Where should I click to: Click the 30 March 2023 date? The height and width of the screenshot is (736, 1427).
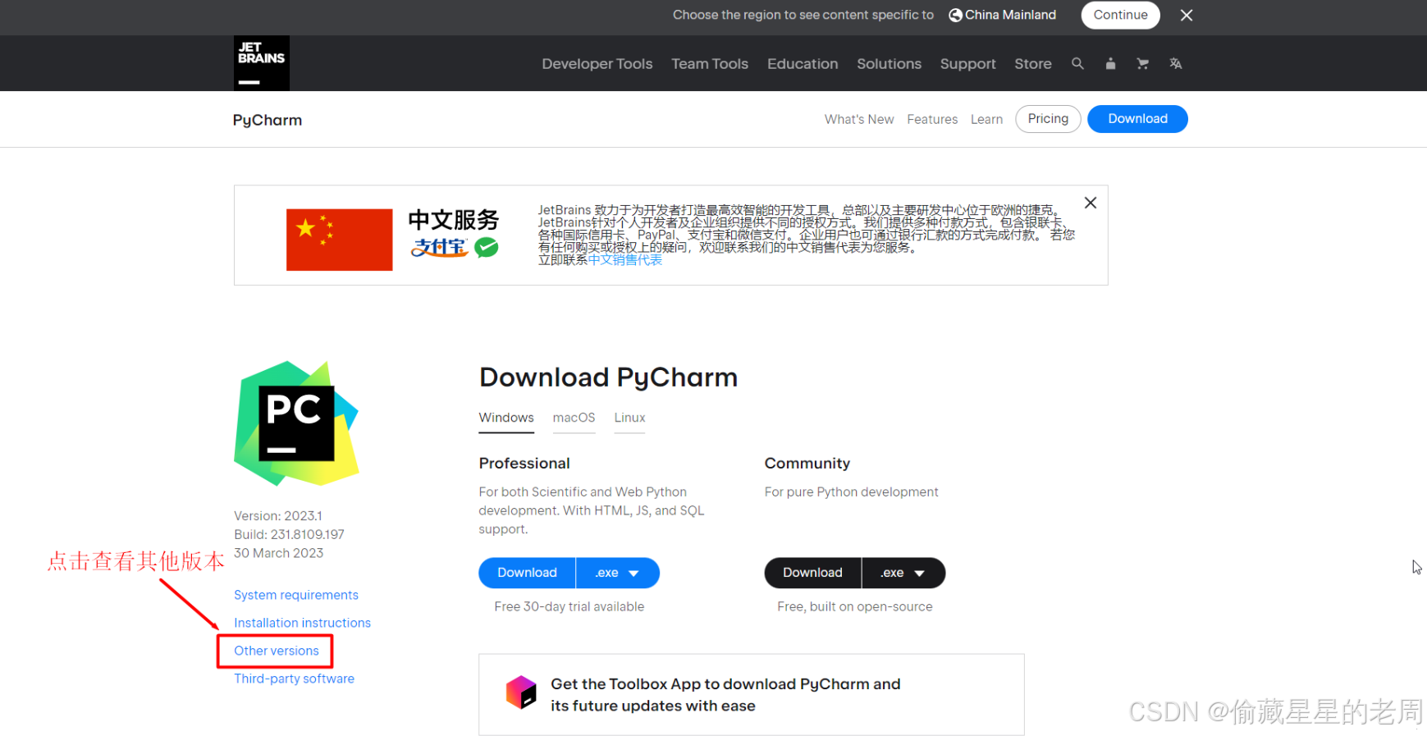point(279,553)
